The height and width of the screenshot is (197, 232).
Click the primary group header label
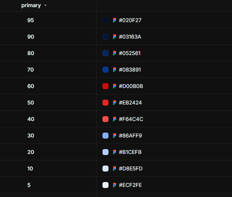31,6
